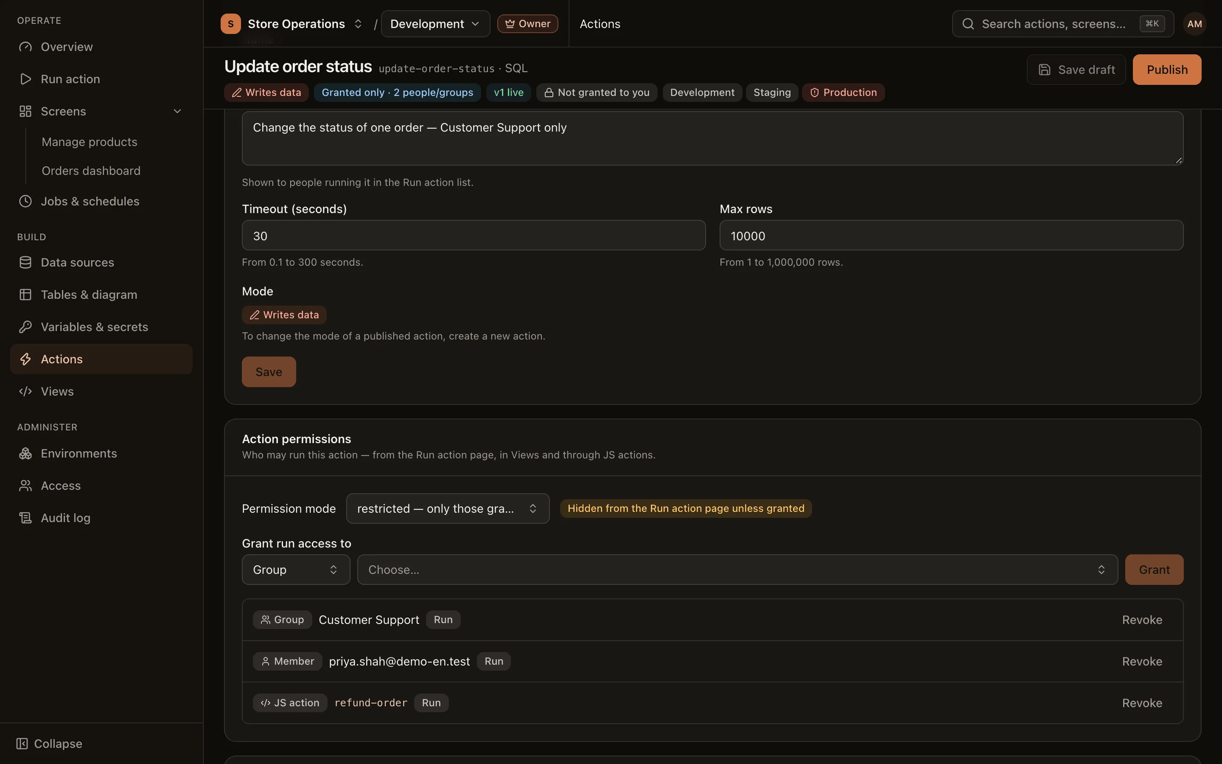Viewport: 1222px width, 764px height.
Task: Click the Store Operations orange S logo
Action: click(230, 24)
